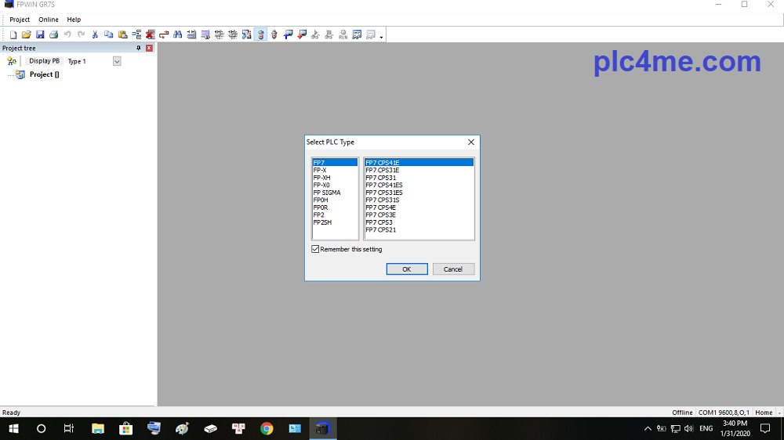Open the Online menu
The height and width of the screenshot is (440, 784).
click(x=49, y=20)
